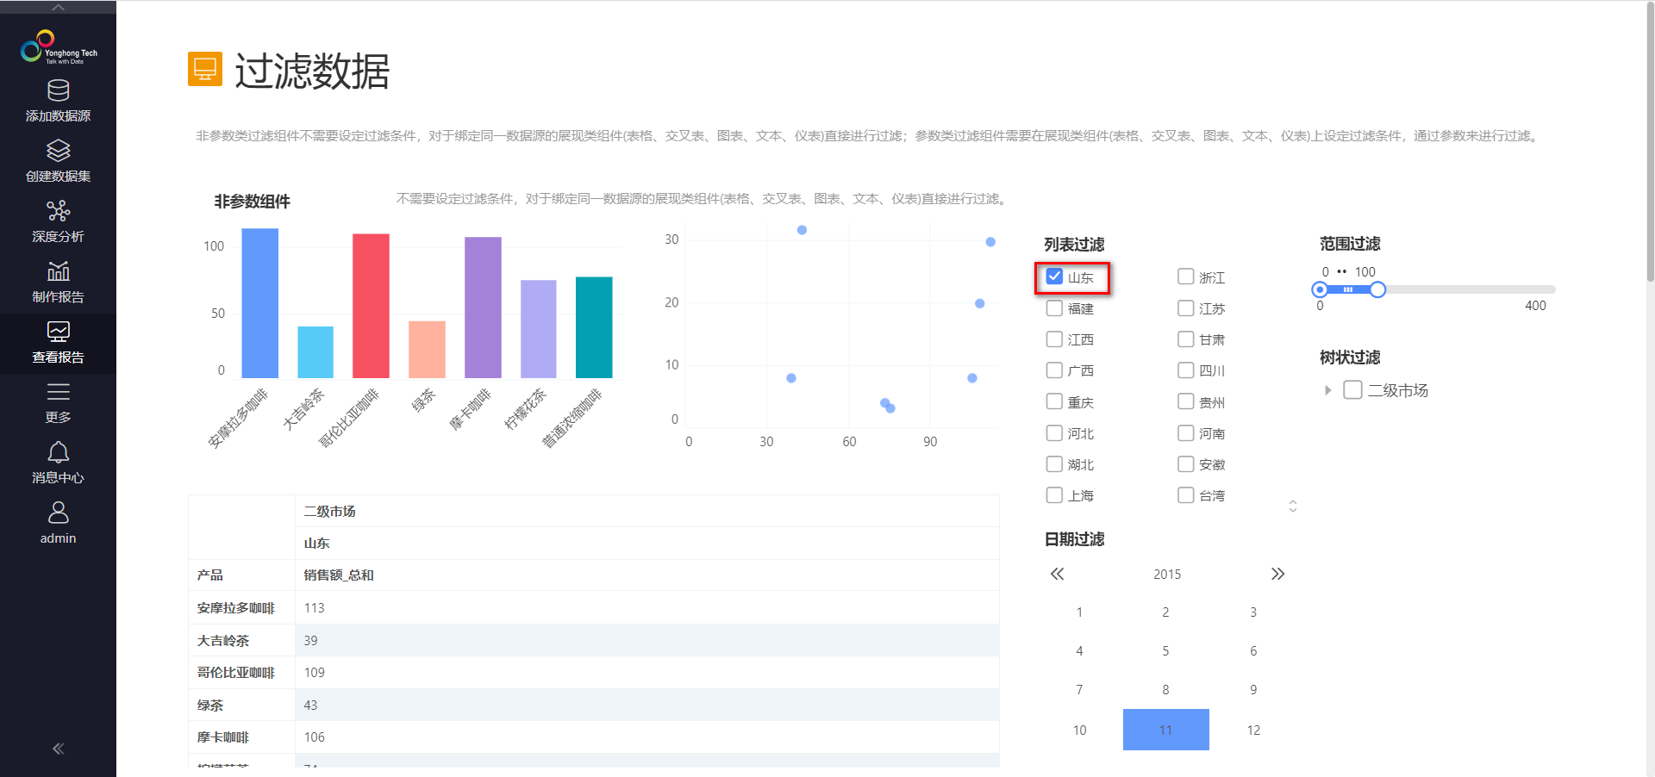
Task: Click the year 2015 label
Action: 1167,574
